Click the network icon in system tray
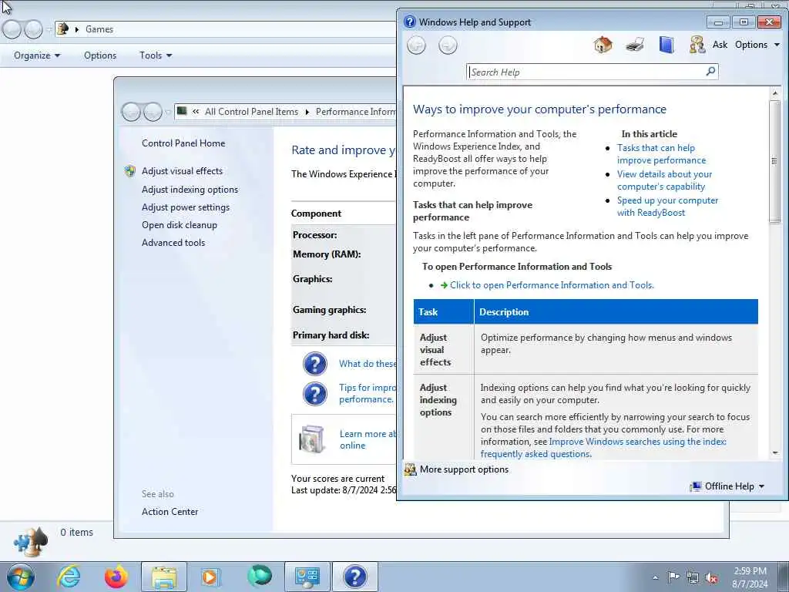The width and height of the screenshot is (789, 592). [693, 578]
